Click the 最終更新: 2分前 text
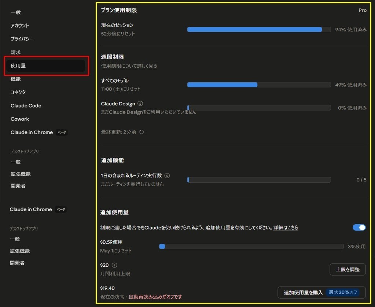Viewport: 375px width, 307px height. click(x=118, y=132)
